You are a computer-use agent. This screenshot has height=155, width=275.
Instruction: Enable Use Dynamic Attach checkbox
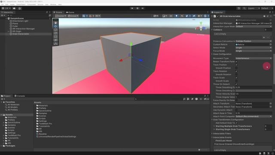click(236, 110)
